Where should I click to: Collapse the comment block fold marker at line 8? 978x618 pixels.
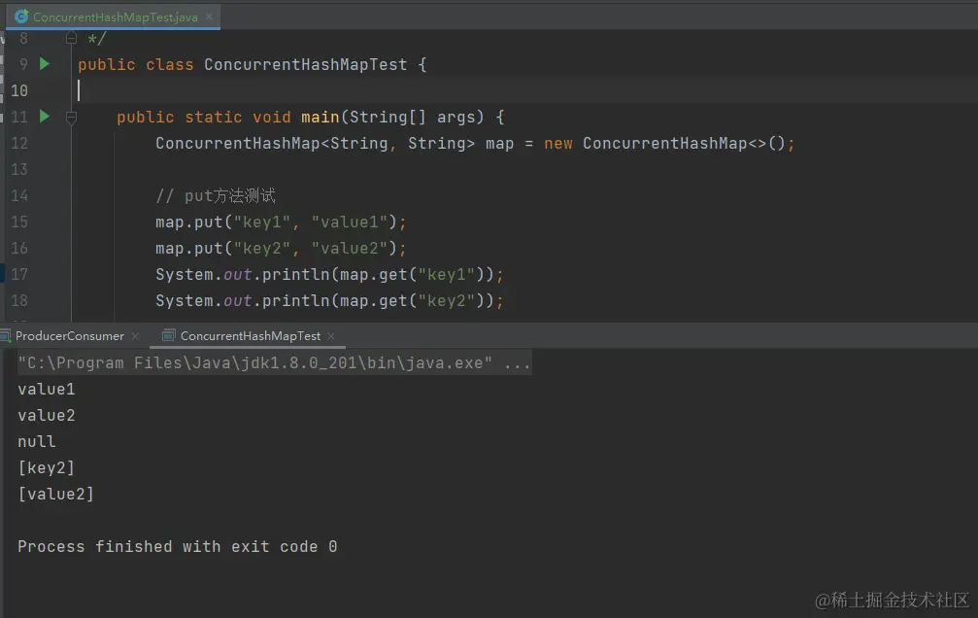click(71, 39)
